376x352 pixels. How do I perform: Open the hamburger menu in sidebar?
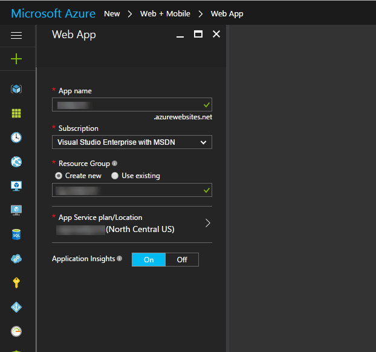pyautogui.click(x=16, y=35)
